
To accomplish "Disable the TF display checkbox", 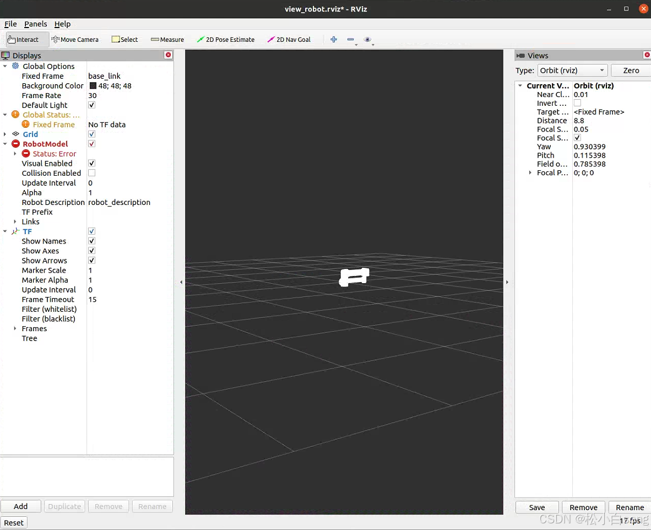I will (x=92, y=231).
